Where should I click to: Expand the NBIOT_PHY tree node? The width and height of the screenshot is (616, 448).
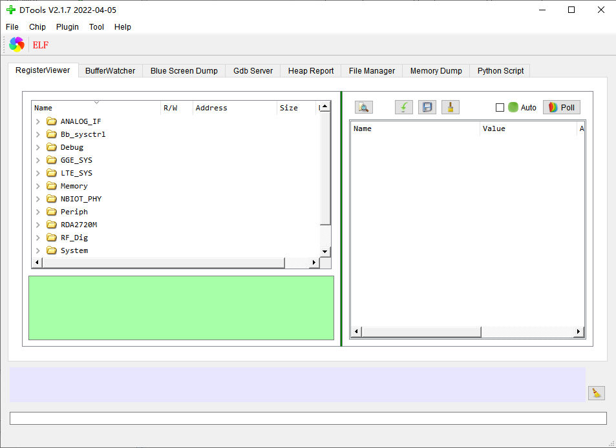[x=38, y=199]
